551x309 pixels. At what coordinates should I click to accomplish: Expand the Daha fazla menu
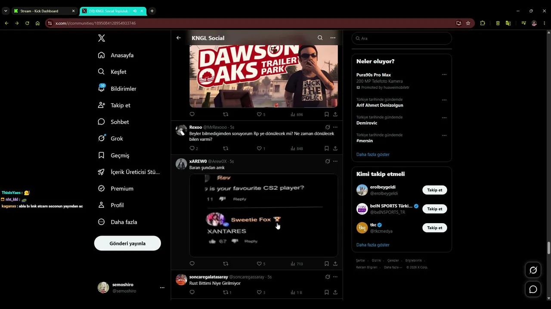tap(118, 222)
